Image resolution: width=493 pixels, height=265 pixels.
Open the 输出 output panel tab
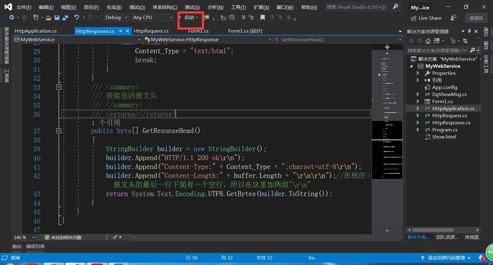17,247
